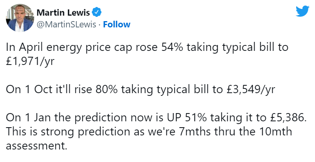Open Martin Lewis's profile photo
315x162 pixels.
tap(19, 19)
